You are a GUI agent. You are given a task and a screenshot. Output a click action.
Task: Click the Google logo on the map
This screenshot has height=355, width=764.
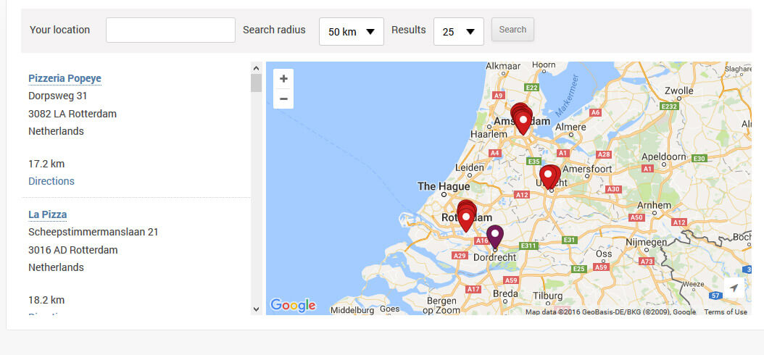293,305
